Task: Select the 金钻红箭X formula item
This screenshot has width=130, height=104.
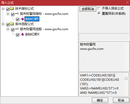Action: (32, 34)
